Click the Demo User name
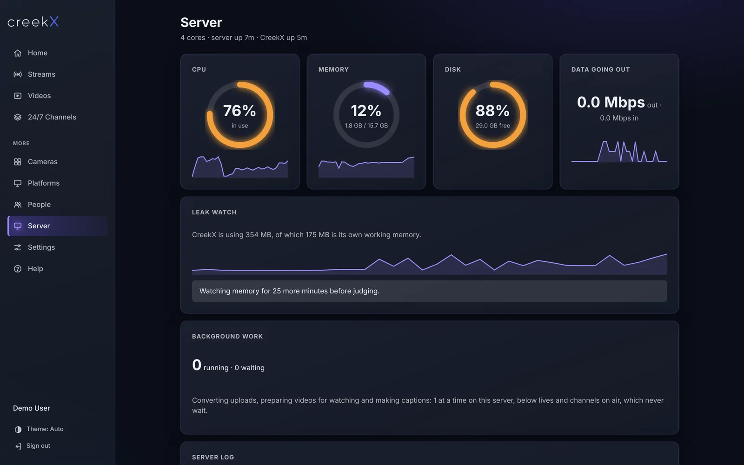 click(32, 408)
